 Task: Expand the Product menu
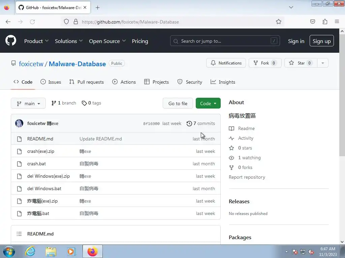pyautogui.click(x=36, y=41)
